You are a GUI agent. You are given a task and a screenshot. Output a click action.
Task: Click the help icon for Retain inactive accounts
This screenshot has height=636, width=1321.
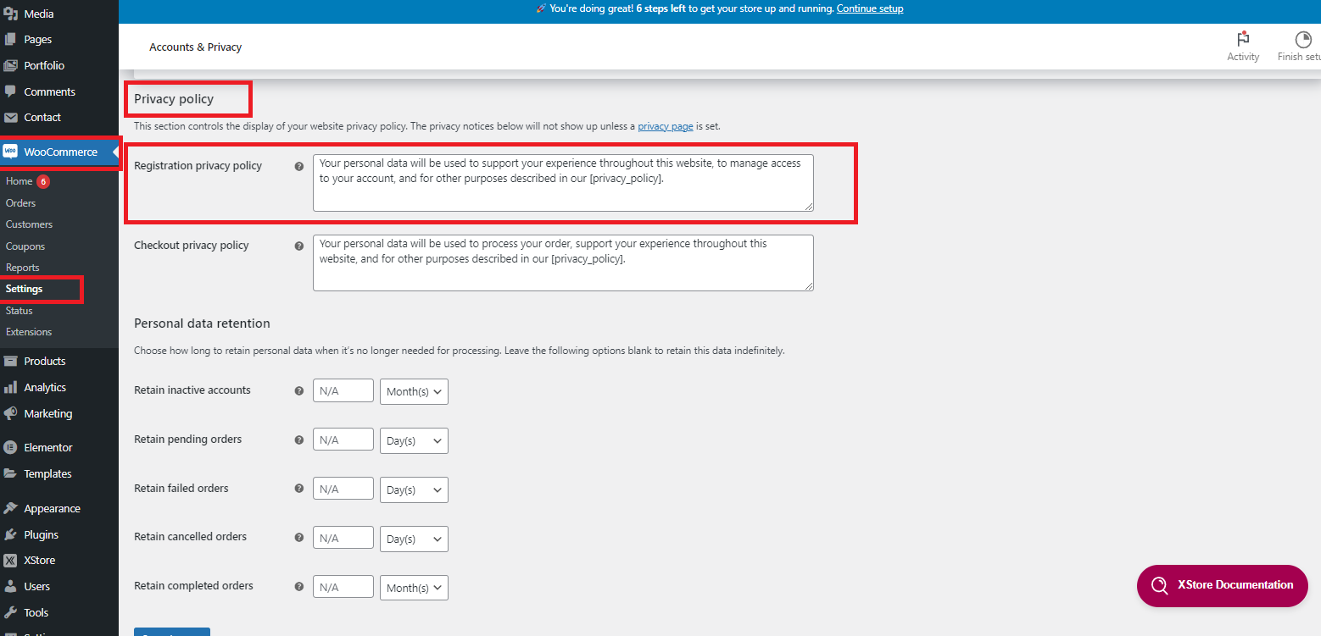click(298, 390)
